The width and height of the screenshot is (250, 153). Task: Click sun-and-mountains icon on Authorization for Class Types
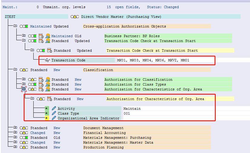pos(48,84)
